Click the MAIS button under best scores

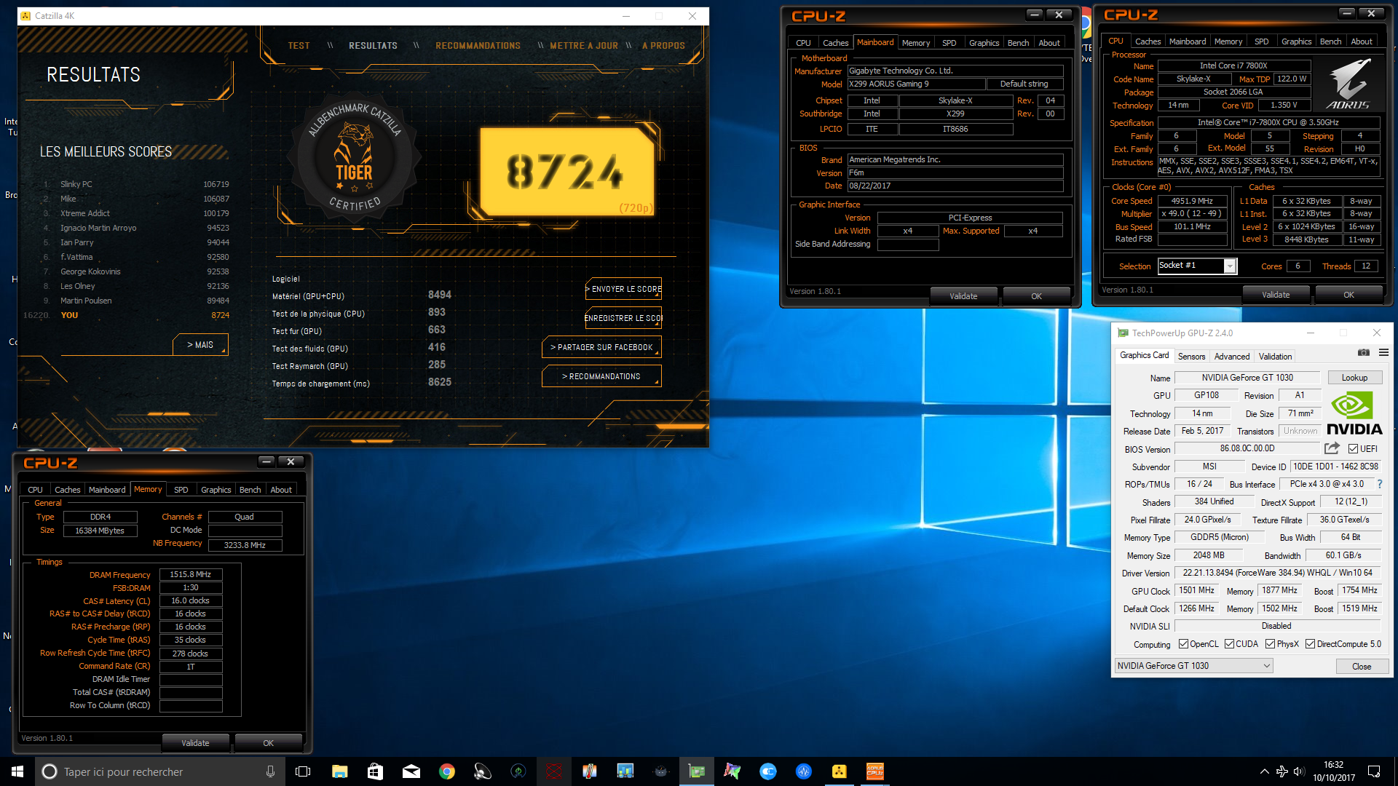point(200,345)
